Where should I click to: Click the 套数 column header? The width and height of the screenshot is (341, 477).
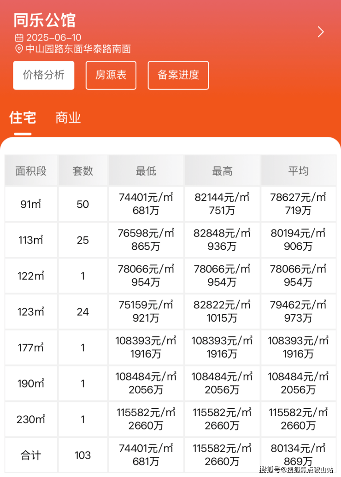[83, 171]
